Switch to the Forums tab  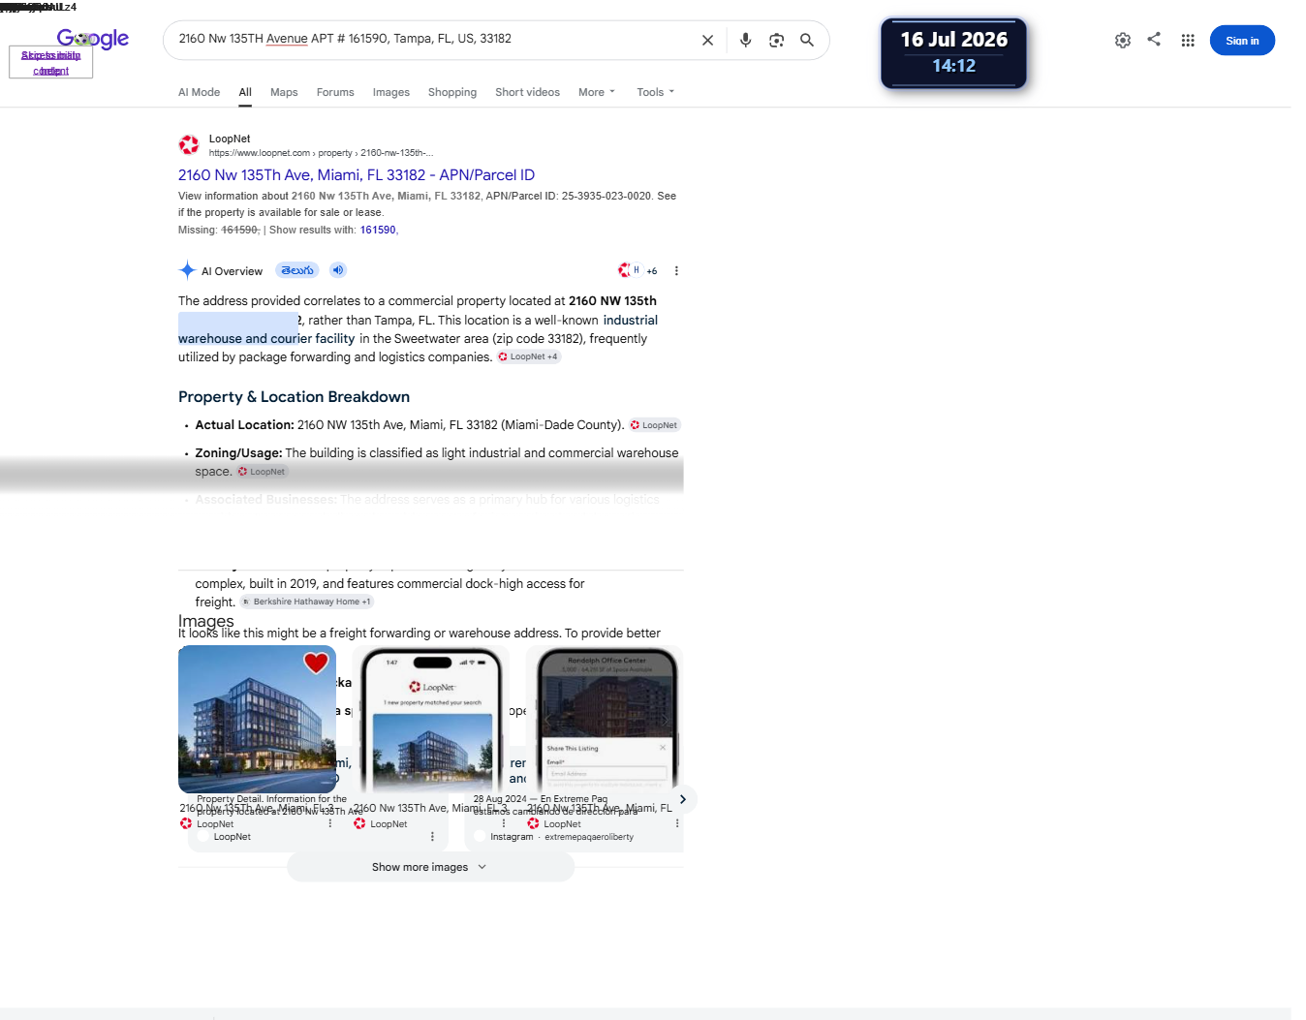click(335, 92)
